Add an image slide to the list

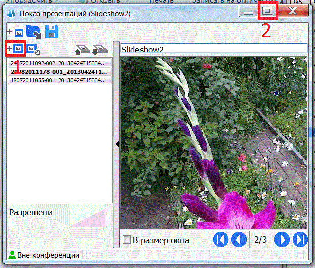point(15,49)
